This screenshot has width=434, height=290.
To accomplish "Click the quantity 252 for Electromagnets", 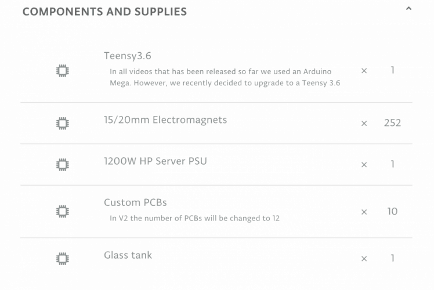I will tap(392, 123).
